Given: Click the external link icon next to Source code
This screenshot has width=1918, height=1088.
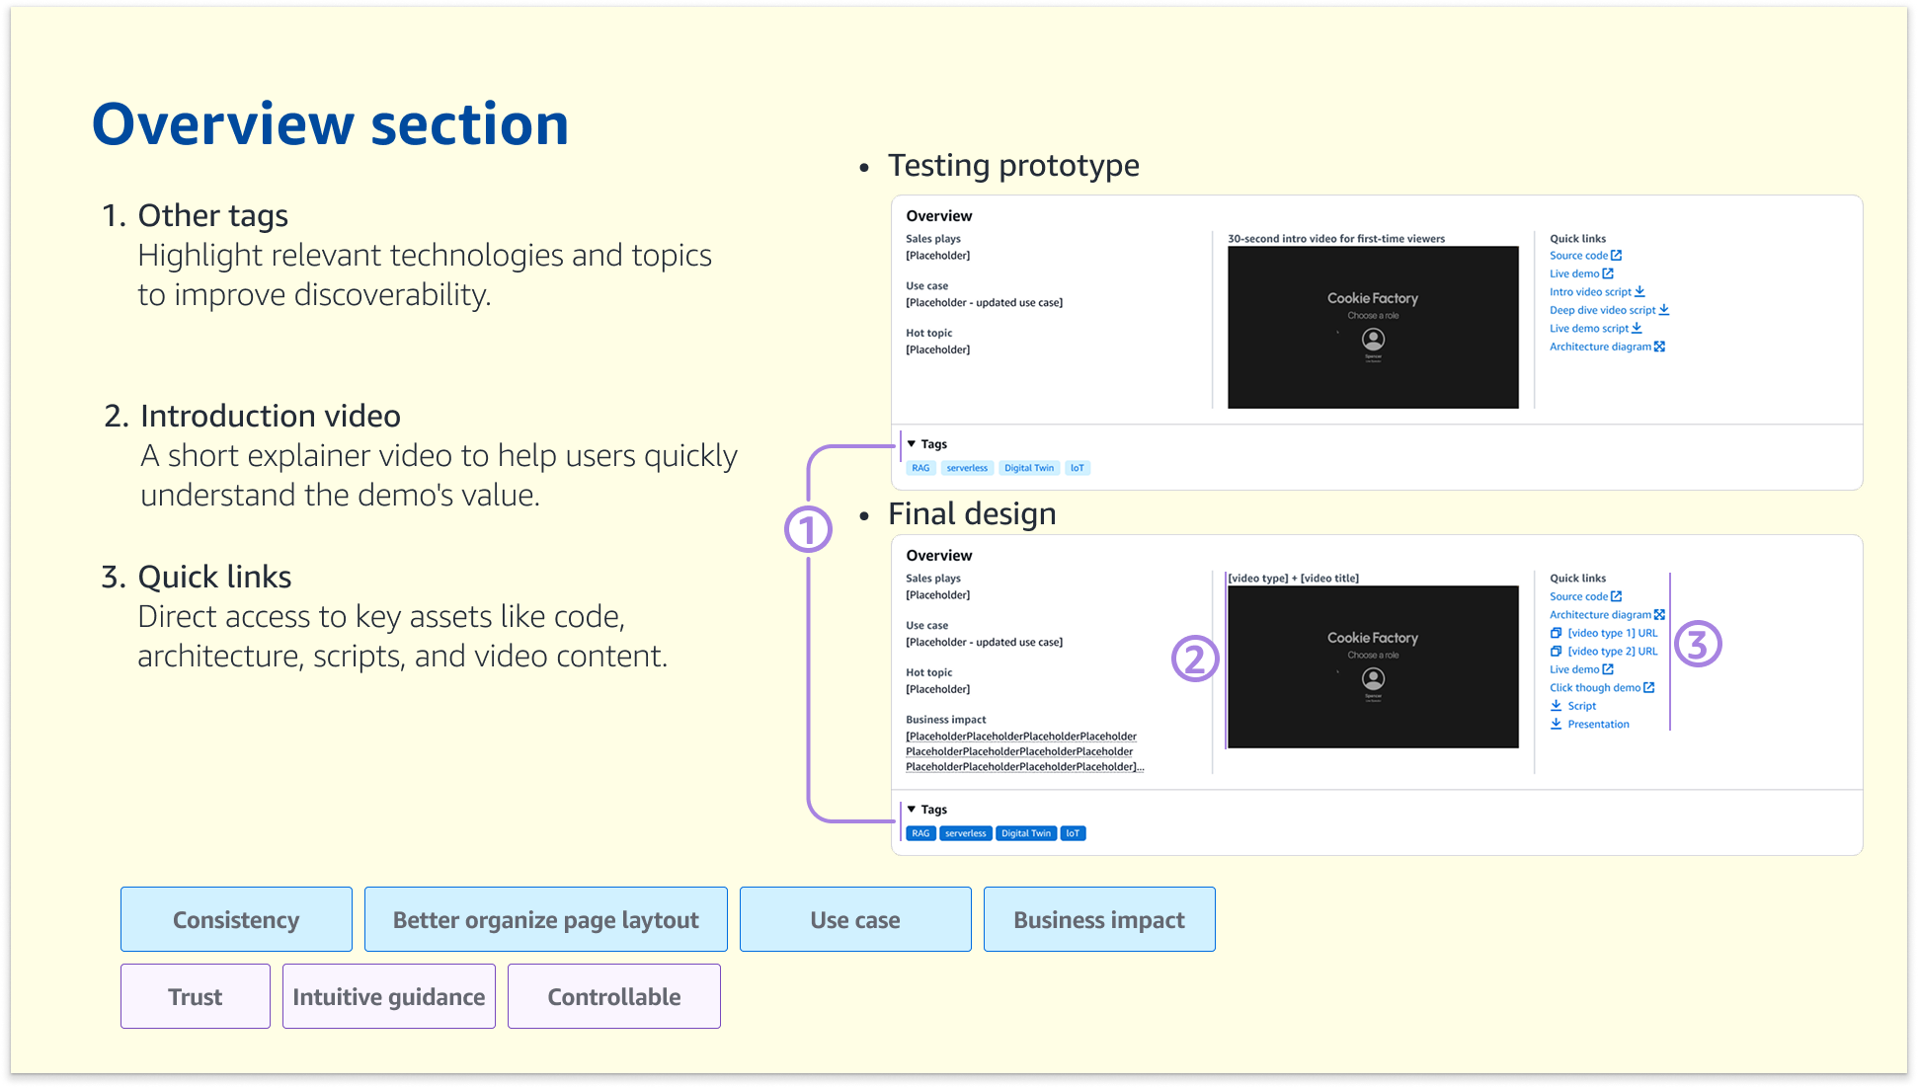Looking at the screenshot, I should tap(1618, 256).
